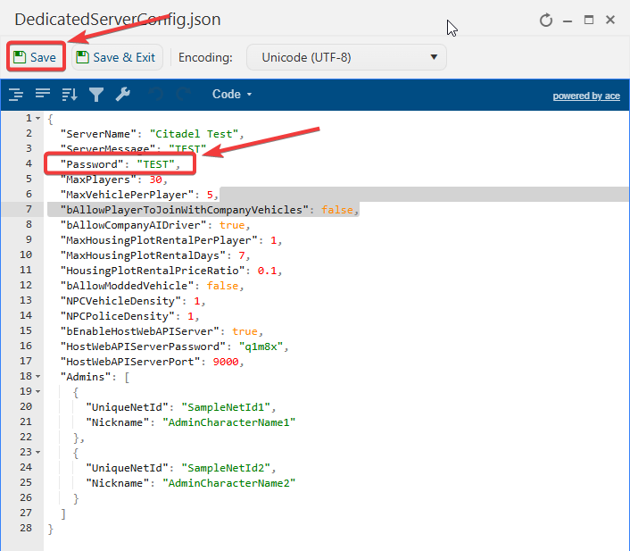Click line number 28 in the gutter
Screen dimensions: 630x551
tap(26, 528)
